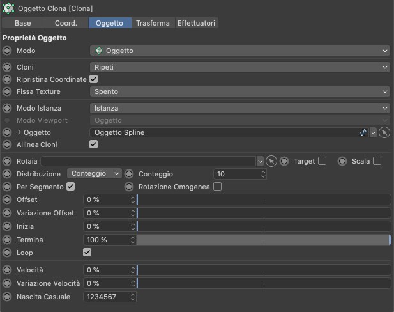Click the keyframe dot beside Velocità
This screenshot has height=312, width=394.
[7, 270]
